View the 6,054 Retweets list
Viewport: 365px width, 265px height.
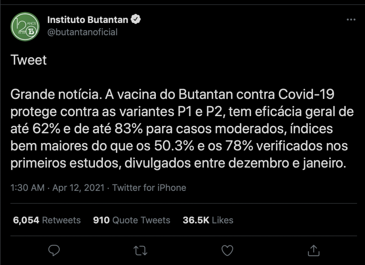[47, 220]
